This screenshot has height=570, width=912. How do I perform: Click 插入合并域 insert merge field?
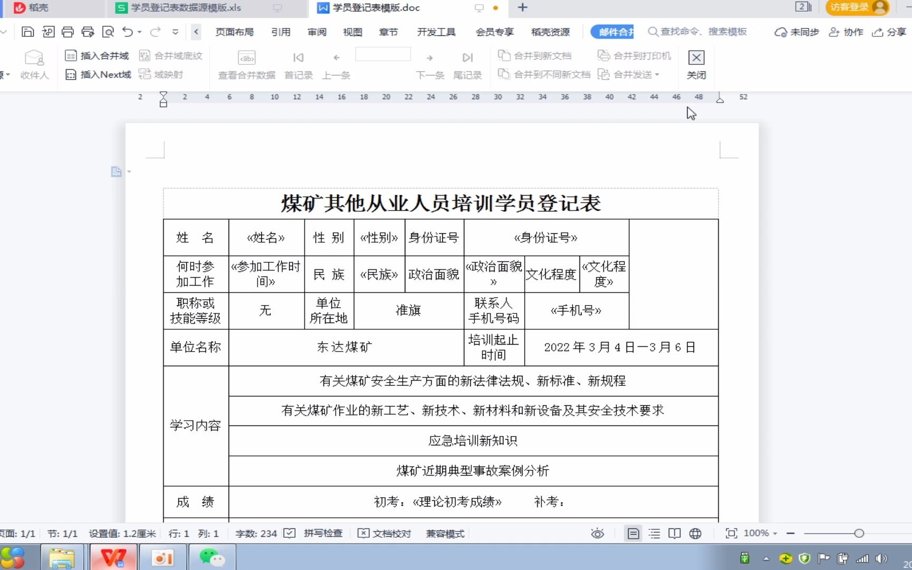point(97,55)
